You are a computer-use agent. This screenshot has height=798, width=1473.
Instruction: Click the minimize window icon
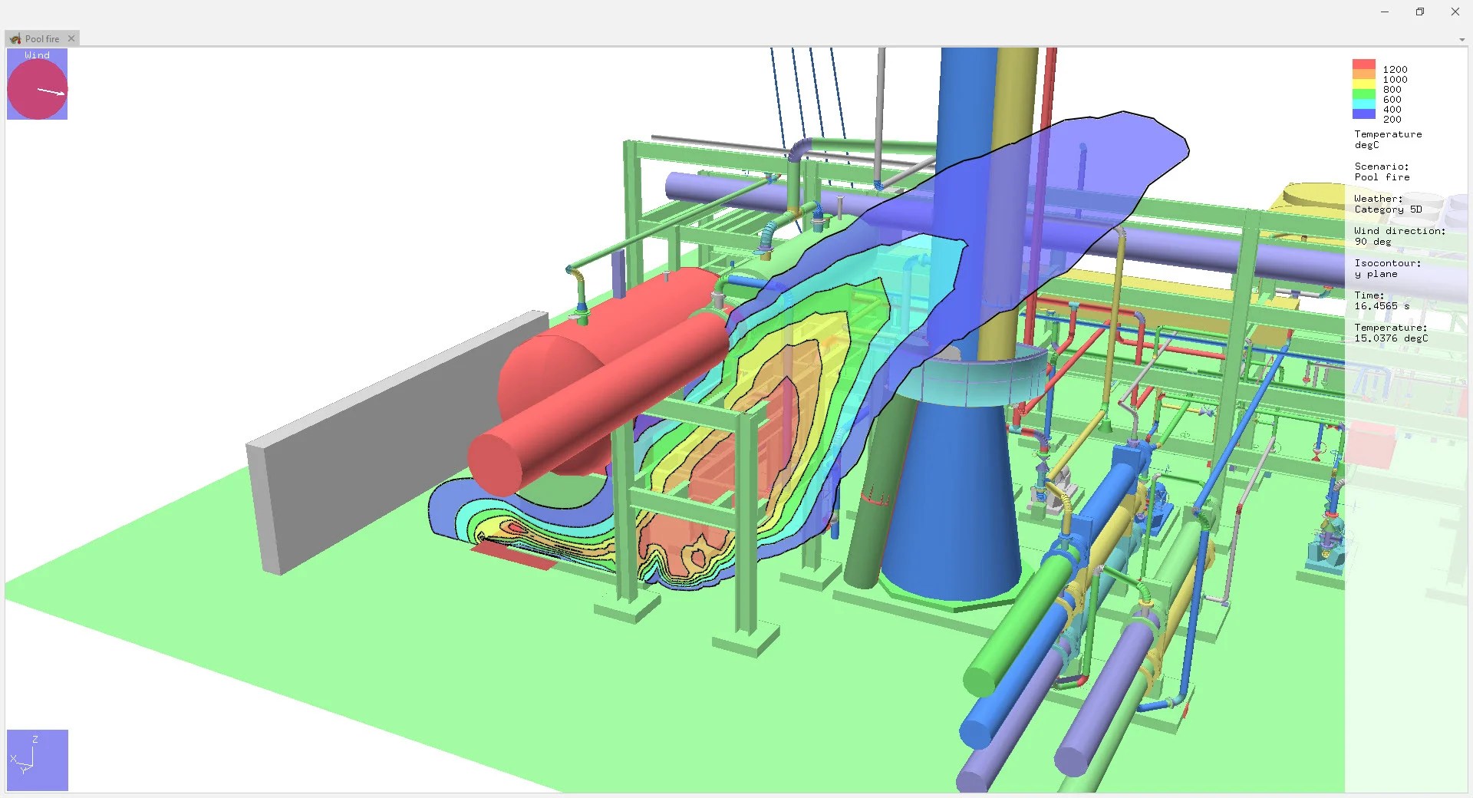tap(1385, 12)
